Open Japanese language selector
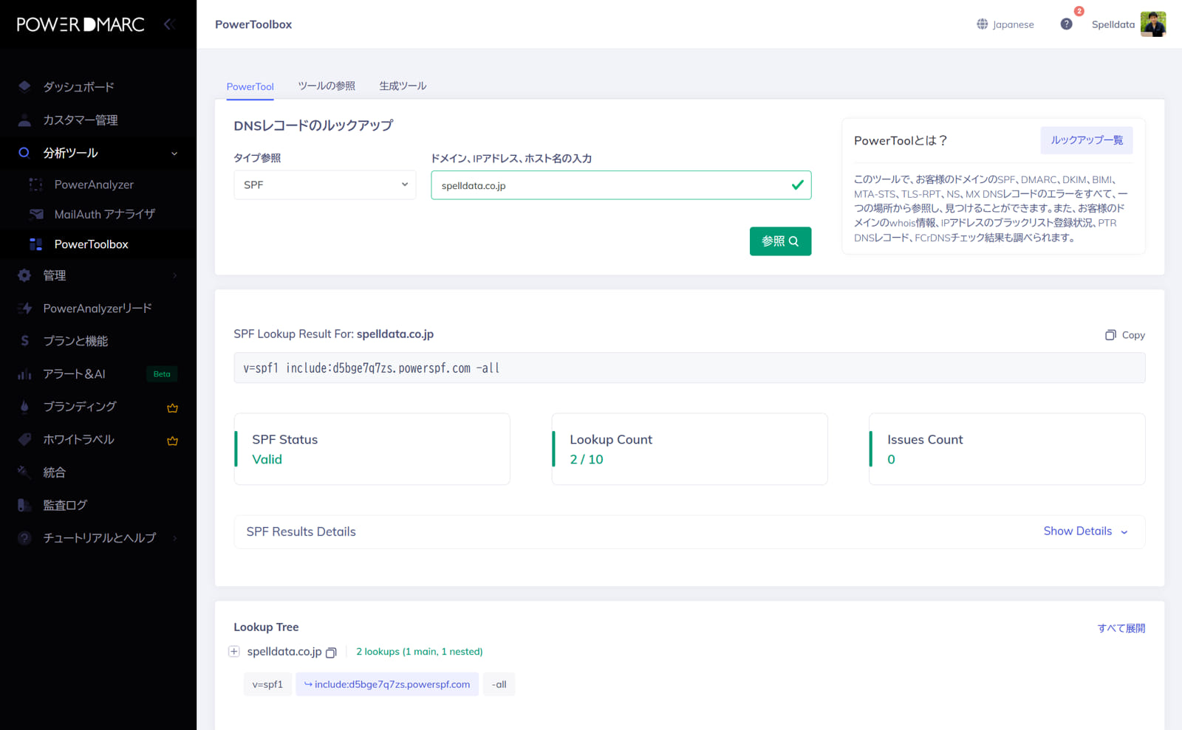The image size is (1182, 730). (x=1005, y=24)
